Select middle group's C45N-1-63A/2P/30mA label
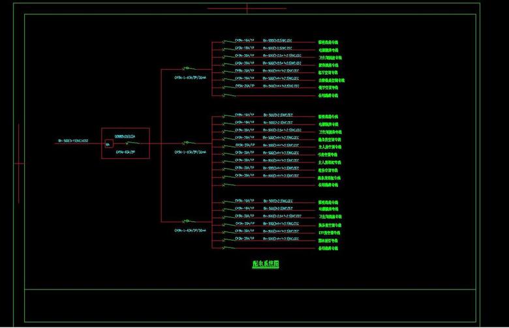Screen dimensions: 509x328 (x=189, y=152)
